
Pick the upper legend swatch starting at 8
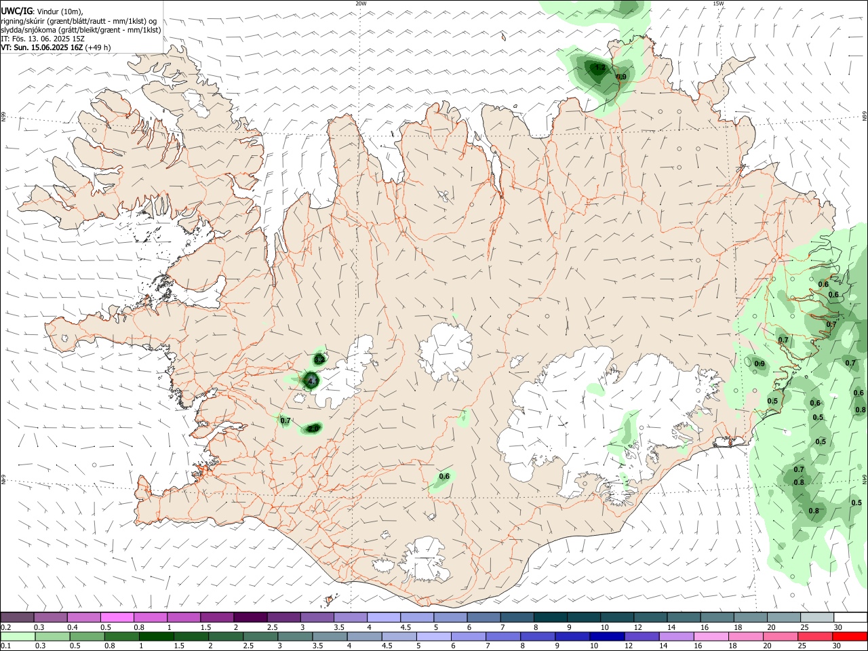(549, 617)
